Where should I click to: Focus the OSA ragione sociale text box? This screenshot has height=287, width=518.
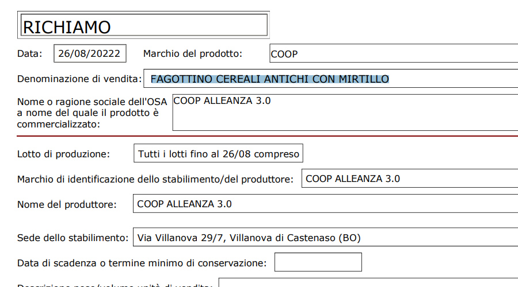[x=345, y=113]
